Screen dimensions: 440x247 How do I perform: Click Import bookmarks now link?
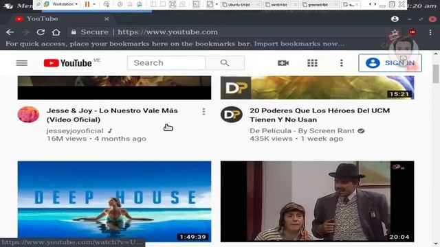point(300,44)
